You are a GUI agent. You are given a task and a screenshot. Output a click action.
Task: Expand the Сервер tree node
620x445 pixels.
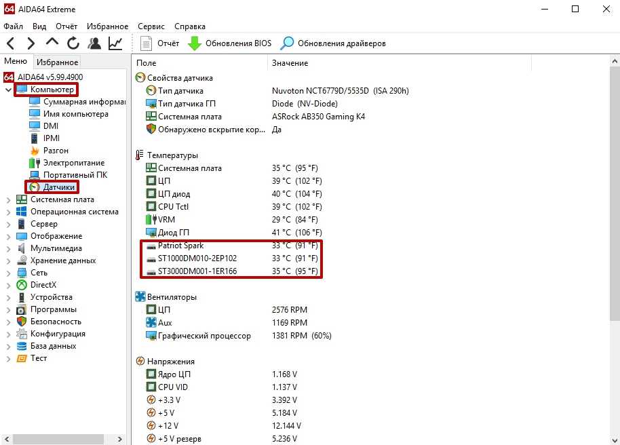[x=8, y=225]
